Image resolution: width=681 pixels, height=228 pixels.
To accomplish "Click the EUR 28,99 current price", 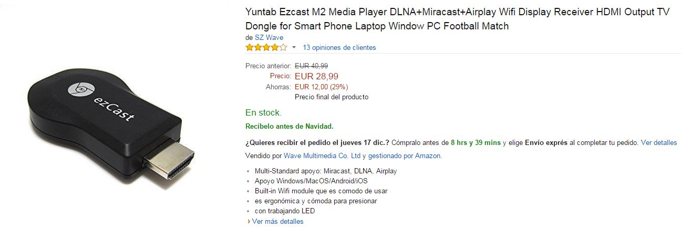I will [x=316, y=76].
